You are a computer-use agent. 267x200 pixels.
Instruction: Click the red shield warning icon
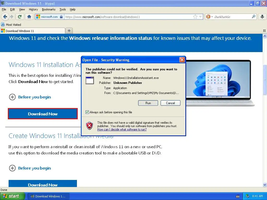90,126
